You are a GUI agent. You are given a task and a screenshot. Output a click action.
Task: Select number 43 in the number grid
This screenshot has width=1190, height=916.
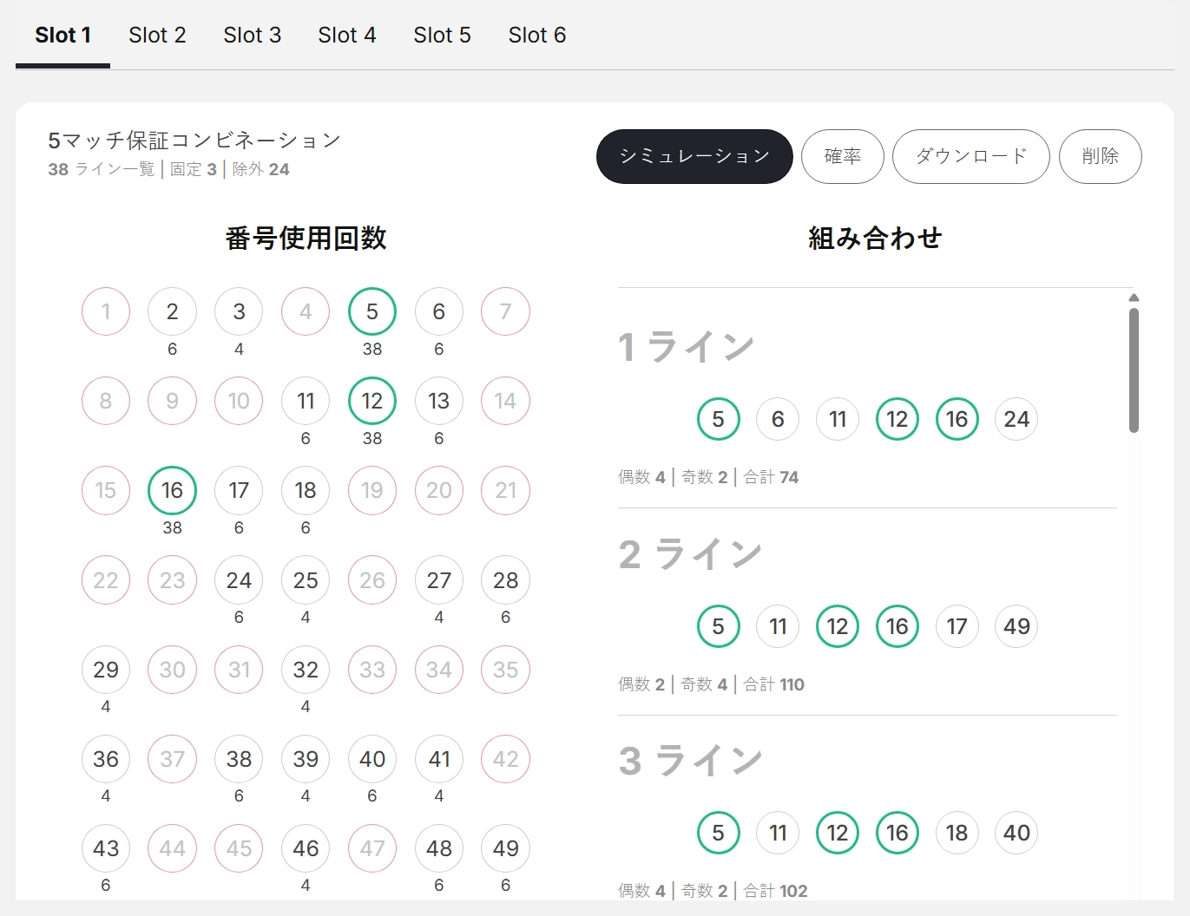click(x=105, y=848)
